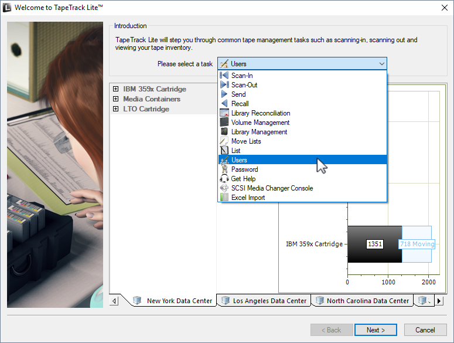This screenshot has width=454, height=343.
Task: Select Library Management task
Action: (302, 131)
